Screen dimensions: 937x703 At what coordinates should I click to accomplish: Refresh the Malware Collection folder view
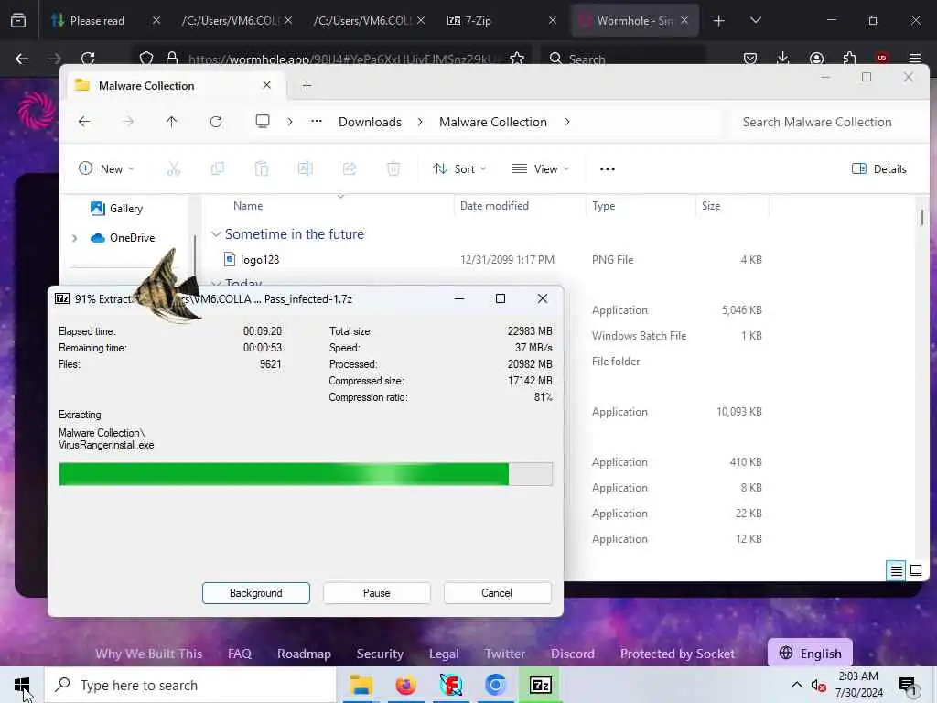(216, 122)
